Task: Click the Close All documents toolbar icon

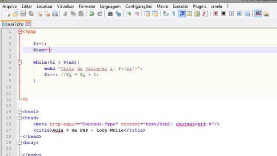Action: (x=47, y=14)
